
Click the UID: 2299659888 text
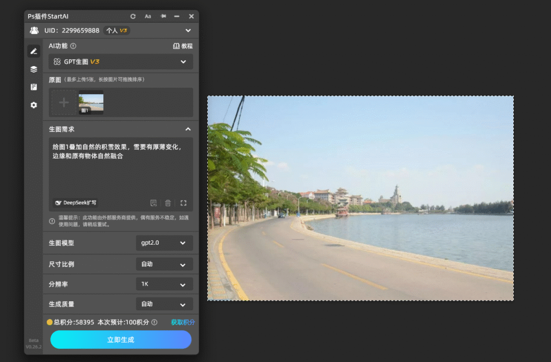point(72,31)
